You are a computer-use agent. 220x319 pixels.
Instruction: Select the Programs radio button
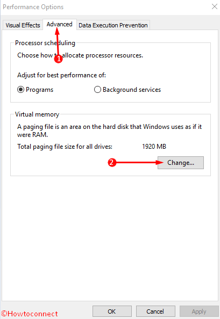tap(20, 90)
